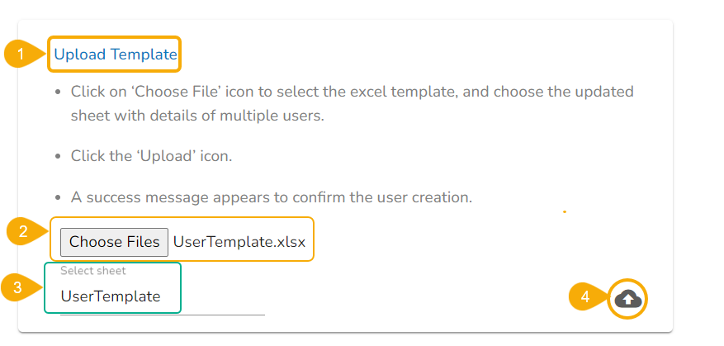724x346 pixels.
Task: Click the orange badge numbered 1
Action: [x=20, y=55]
